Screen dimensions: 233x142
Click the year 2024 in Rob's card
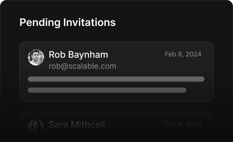(x=193, y=54)
